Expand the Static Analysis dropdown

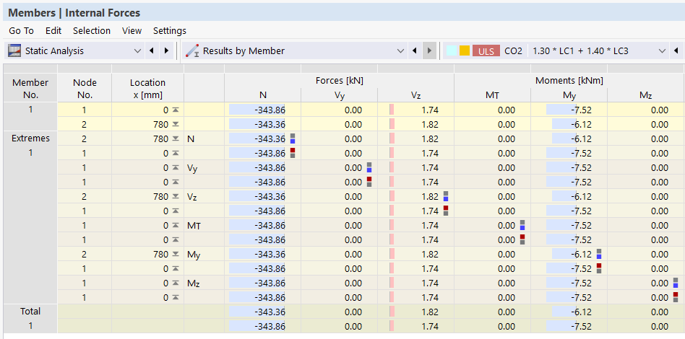click(137, 50)
